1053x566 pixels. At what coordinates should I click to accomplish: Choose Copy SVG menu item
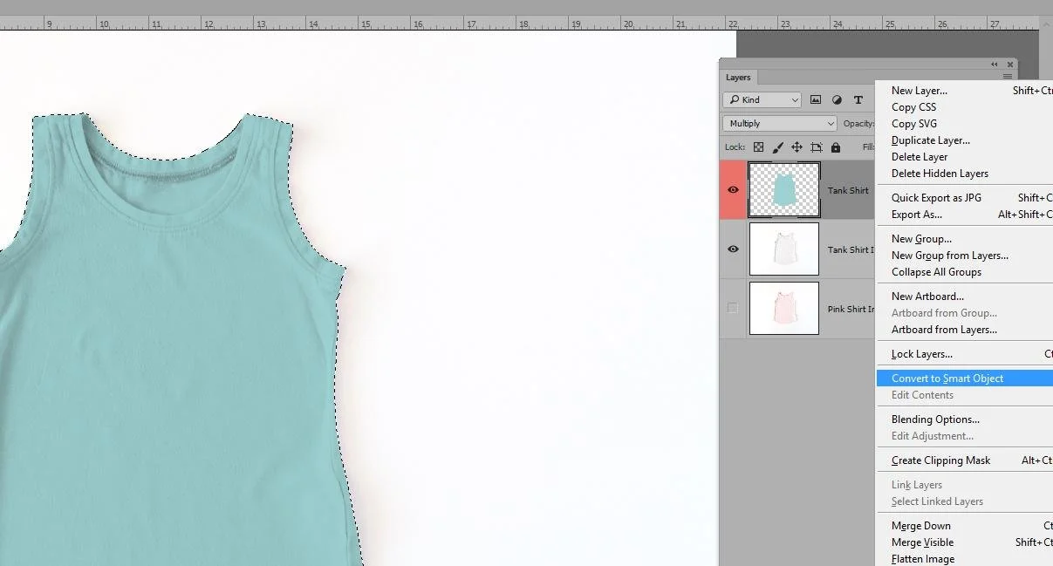click(914, 124)
